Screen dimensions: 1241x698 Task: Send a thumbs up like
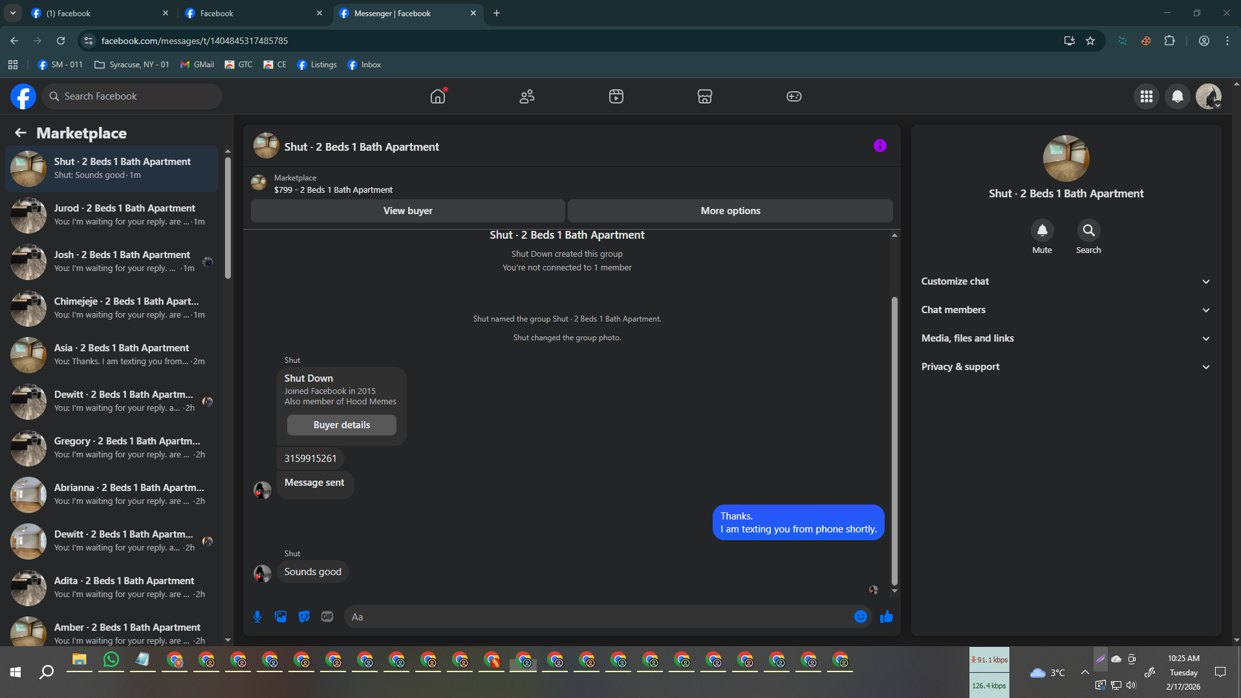(887, 616)
